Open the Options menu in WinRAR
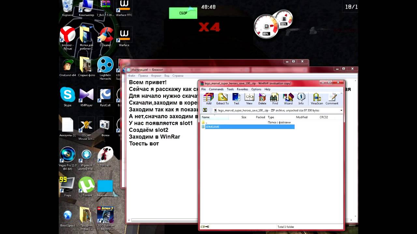 tap(256, 89)
